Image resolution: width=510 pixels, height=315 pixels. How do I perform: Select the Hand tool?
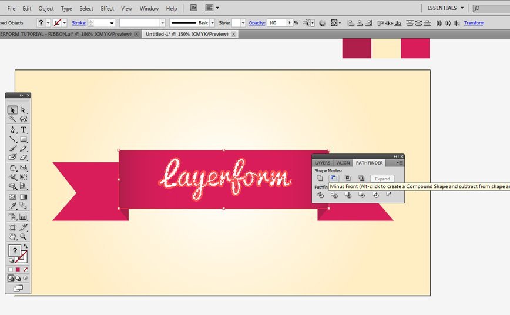point(13,237)
